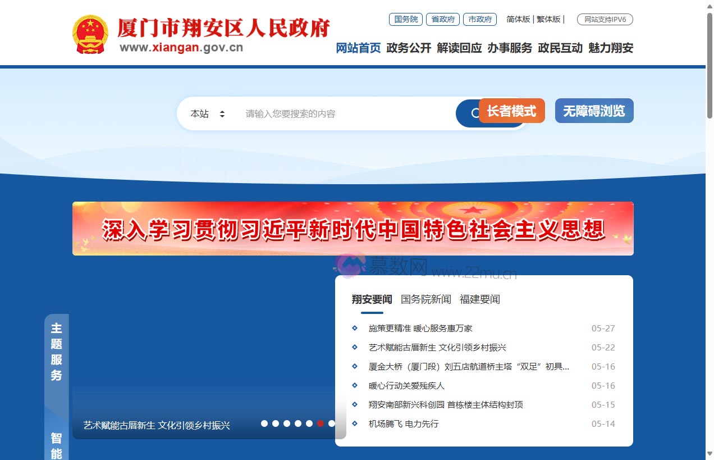Open the 国务院 link
The width and height of the screenshot is (714, 460).
[x=405, y=19]
